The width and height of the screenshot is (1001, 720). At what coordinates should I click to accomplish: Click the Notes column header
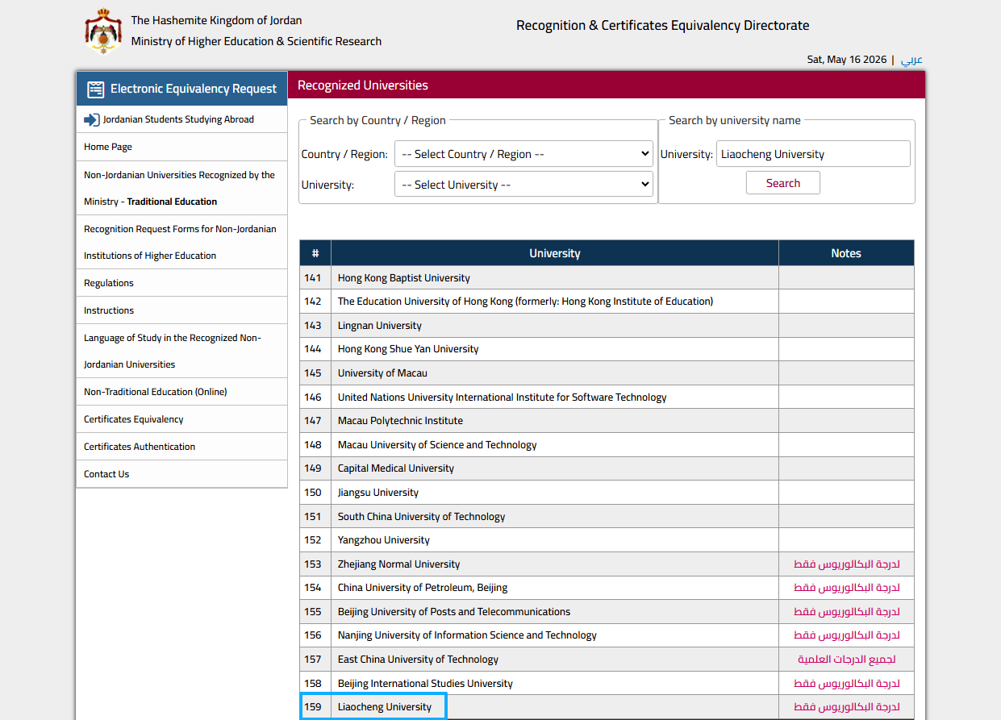pos(846,253)
